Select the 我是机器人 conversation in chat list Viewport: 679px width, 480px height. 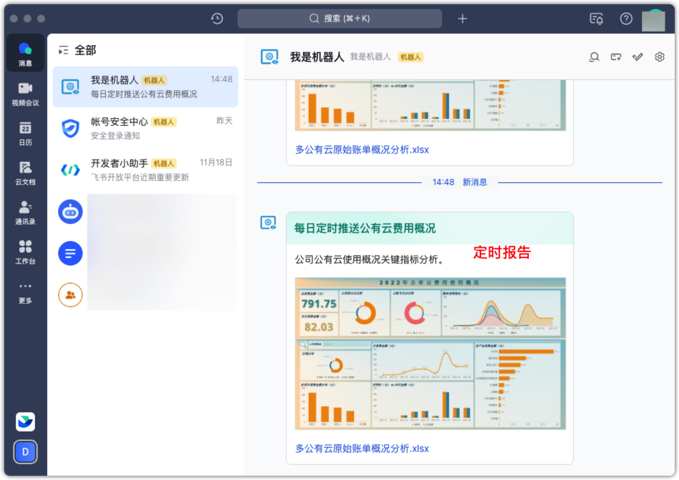pyautogui.click(x=145, y=87)
